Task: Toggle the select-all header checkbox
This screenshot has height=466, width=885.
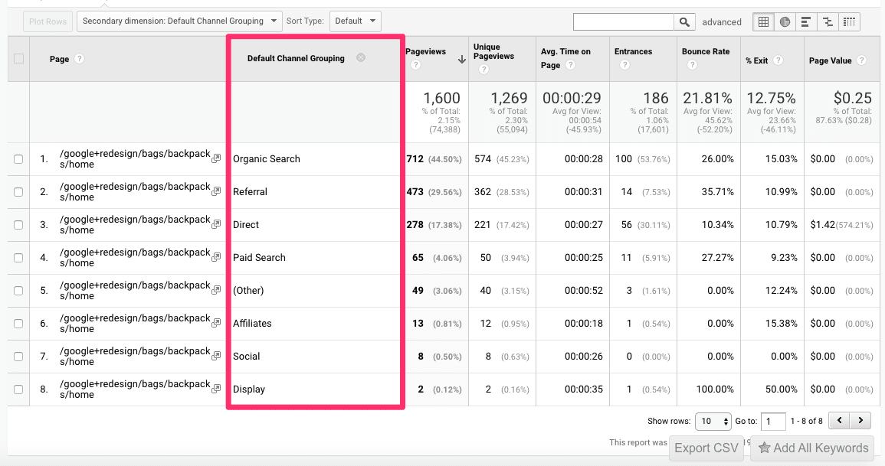Action: tap(18, 59)
